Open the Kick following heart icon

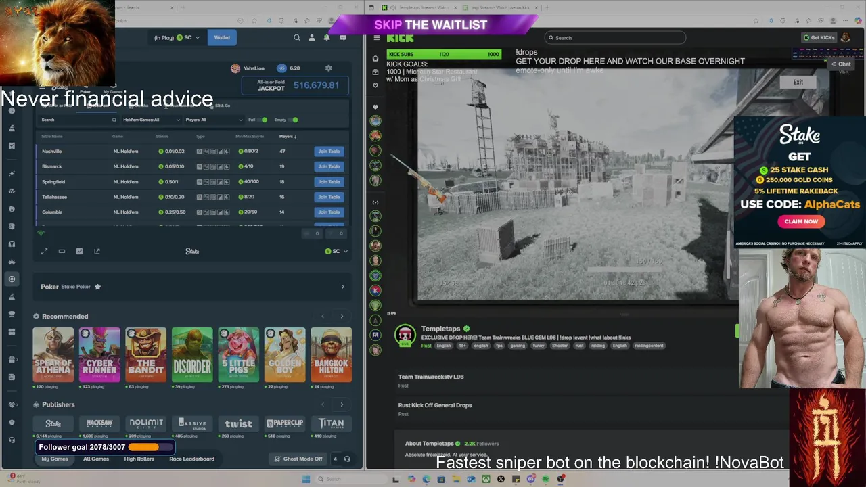[x=375, y=85]
